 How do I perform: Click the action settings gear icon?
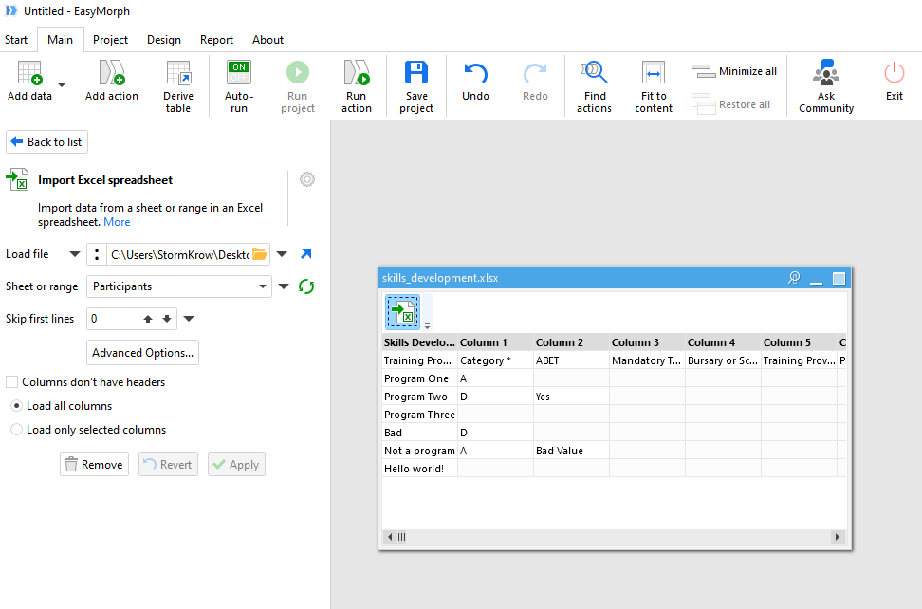[307, 179]
